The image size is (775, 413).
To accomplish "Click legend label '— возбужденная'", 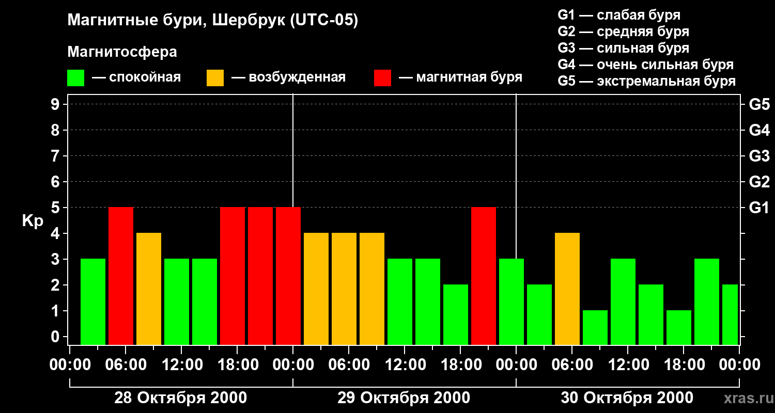I will coord(288,78).
